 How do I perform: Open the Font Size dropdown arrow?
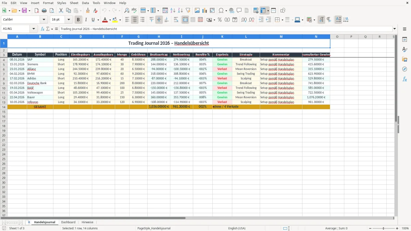tap(69, 20)
